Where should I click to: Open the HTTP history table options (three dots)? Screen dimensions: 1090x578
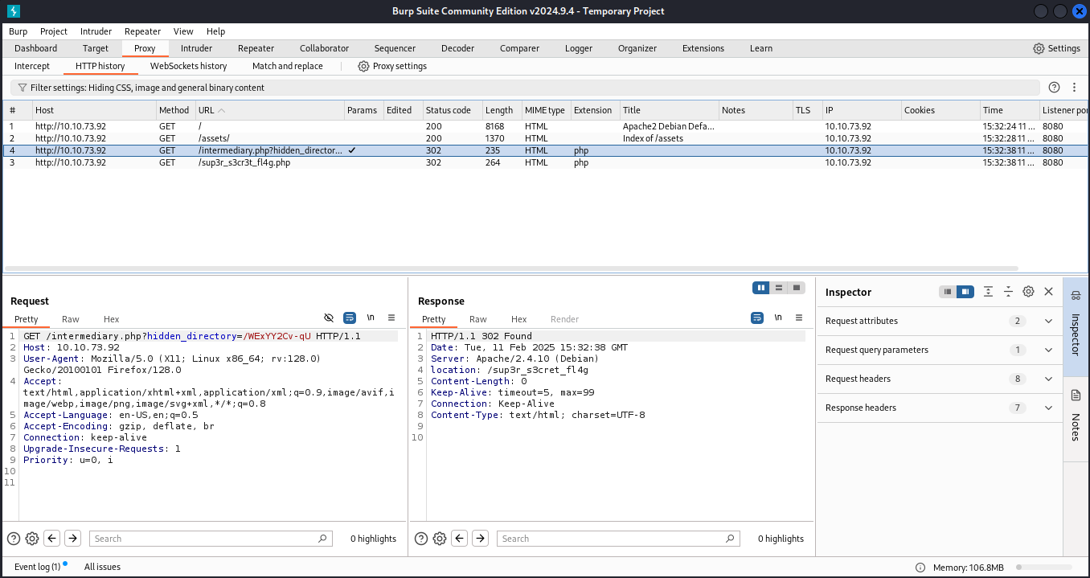[1076, 88]
